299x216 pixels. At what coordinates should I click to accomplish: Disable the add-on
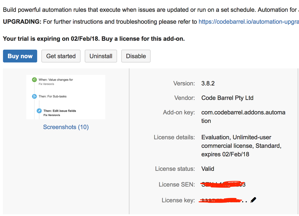pos(136,56)
